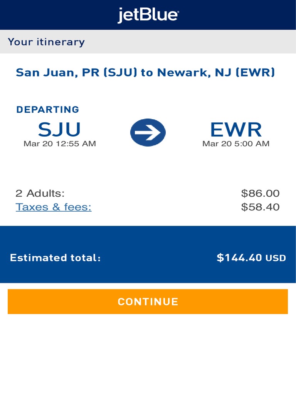296x394 pixels.
Task: Select the large EWR airport code
Action: (x=236, y=130)
